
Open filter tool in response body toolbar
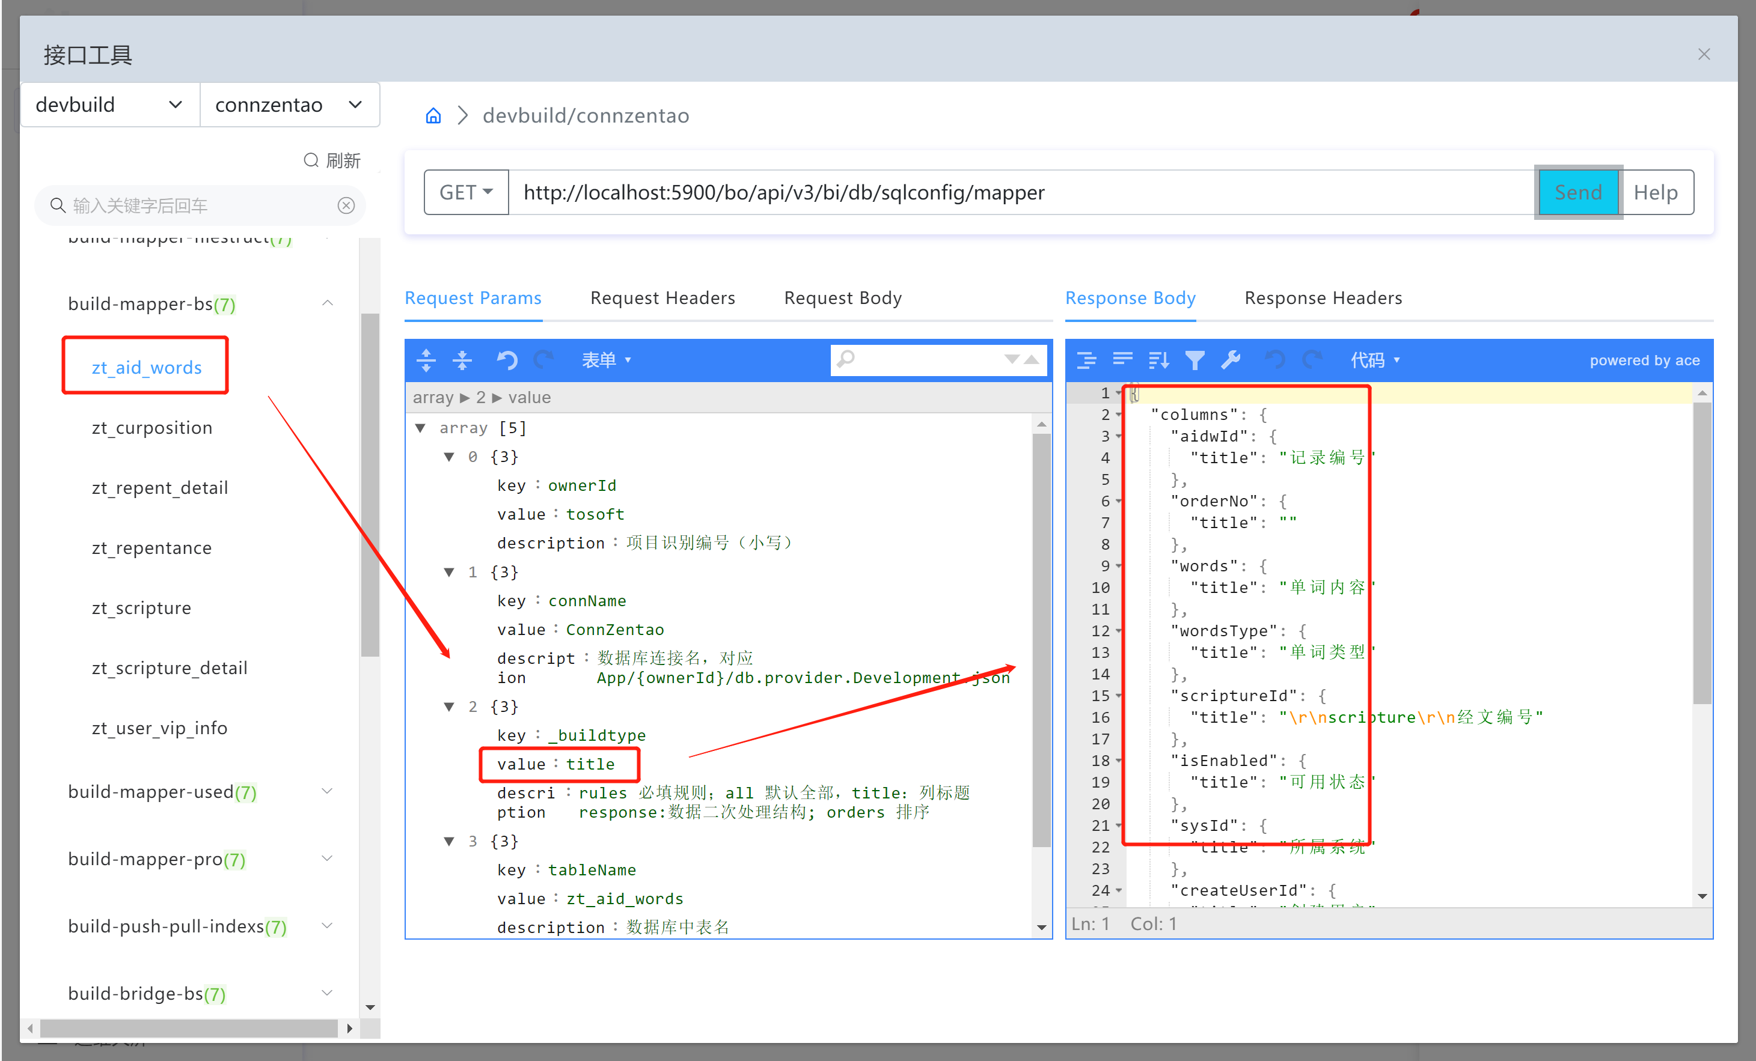tap(1195, 360)
